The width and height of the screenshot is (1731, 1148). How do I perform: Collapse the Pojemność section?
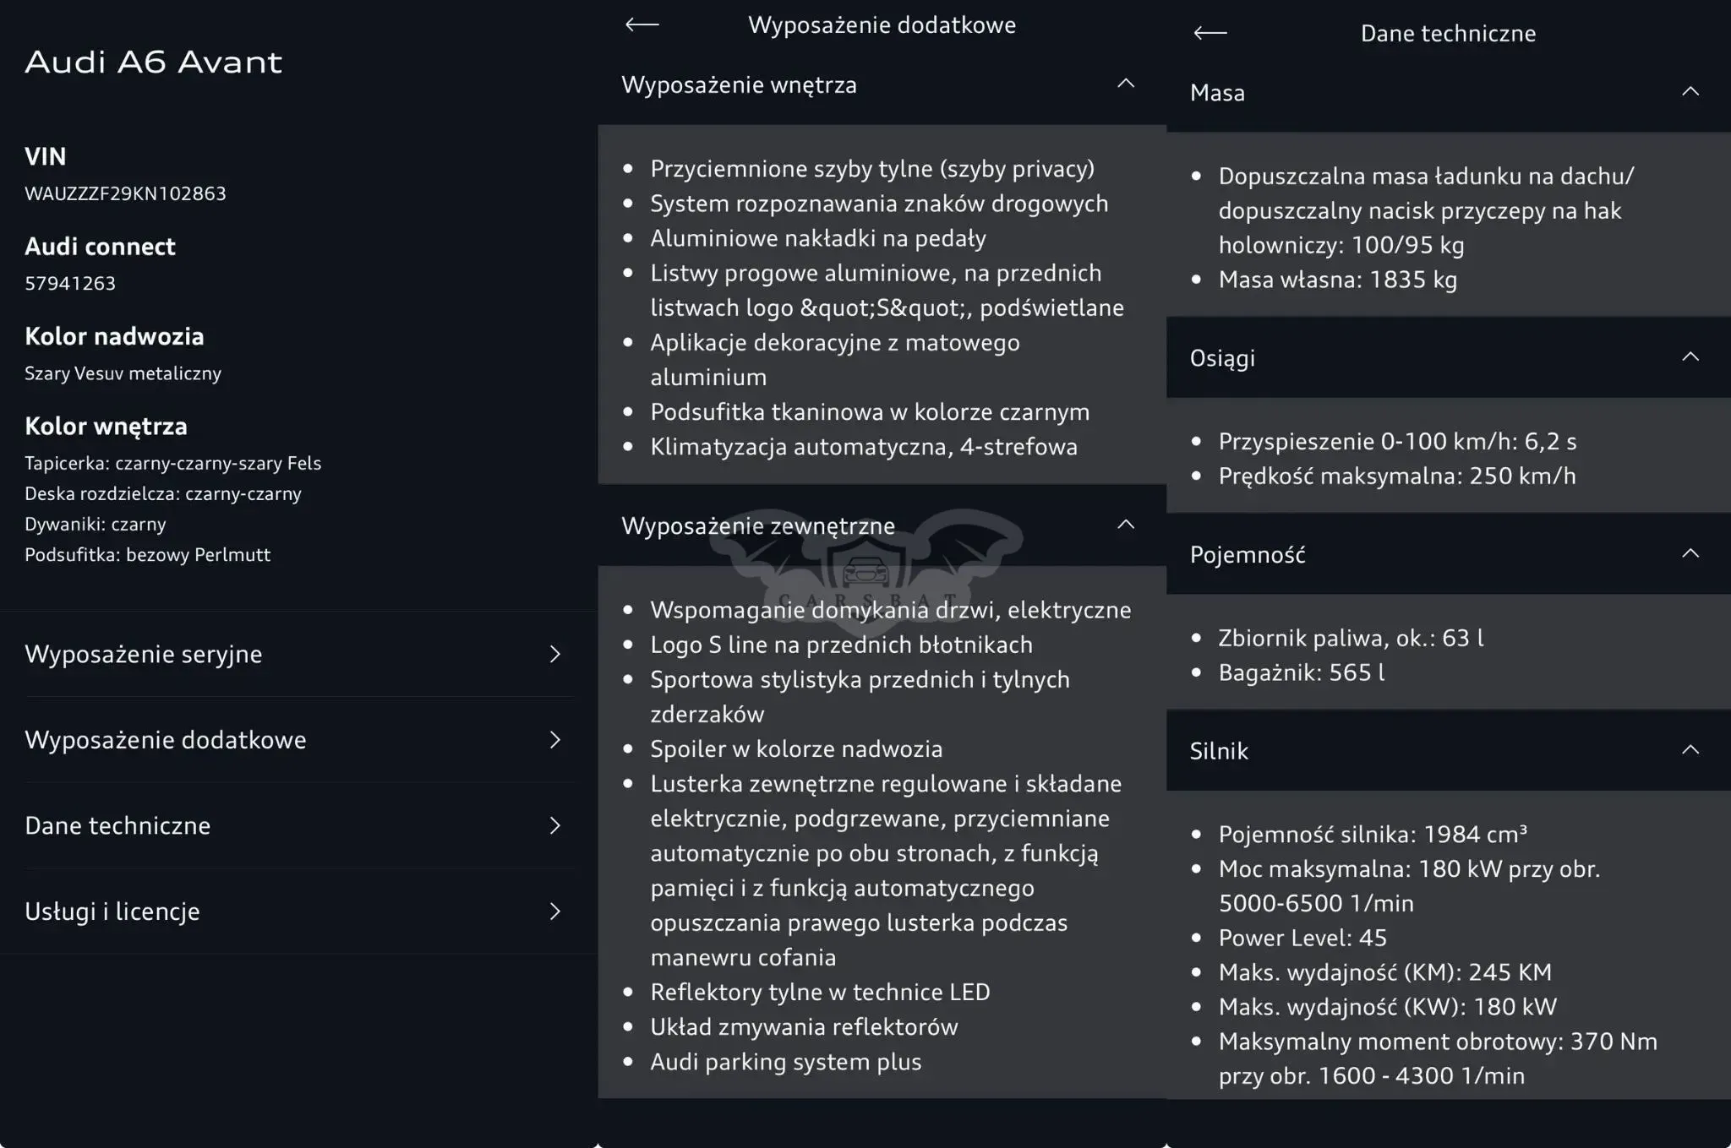[x=1690, y=553]
